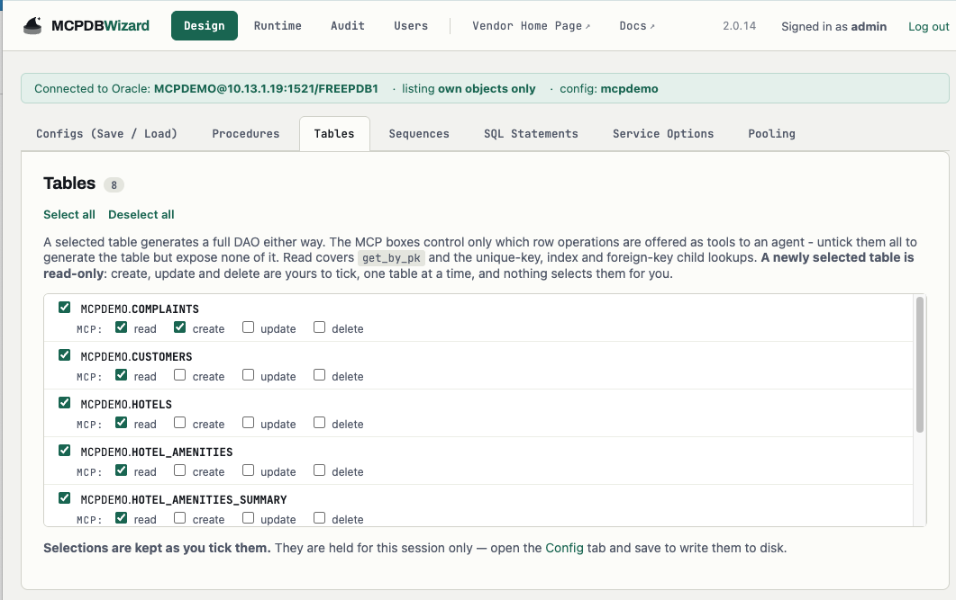Enable update for CUSTOMERS table
Image resolution: width=956 pixels, height=600 pixels.
click(248, 375)
